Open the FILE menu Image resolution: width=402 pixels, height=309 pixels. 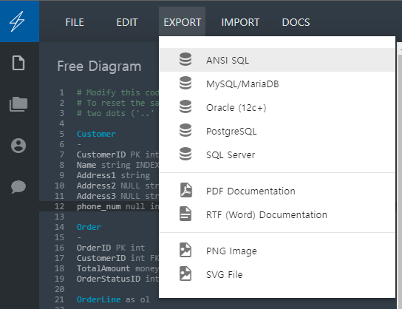(x=75, y=23)
